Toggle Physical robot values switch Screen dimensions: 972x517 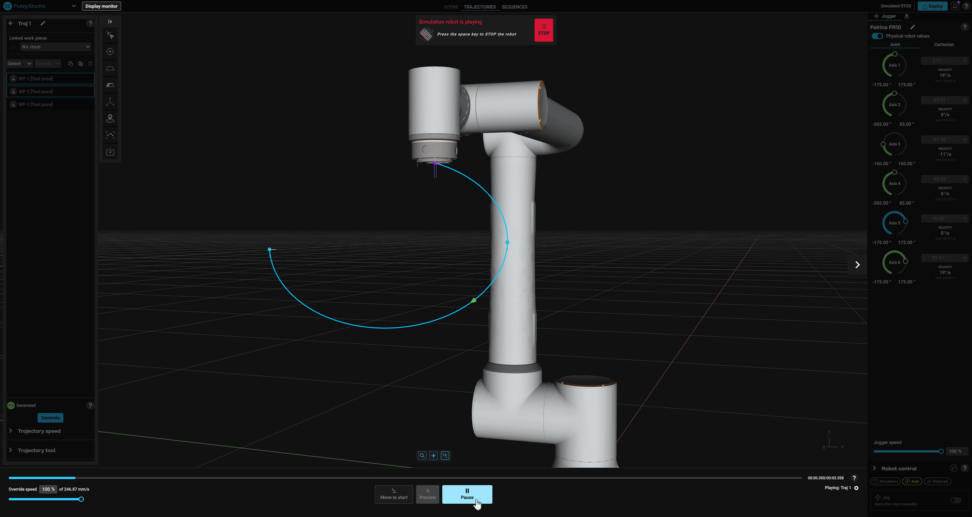pyautogui.click(x=877, y=36)
